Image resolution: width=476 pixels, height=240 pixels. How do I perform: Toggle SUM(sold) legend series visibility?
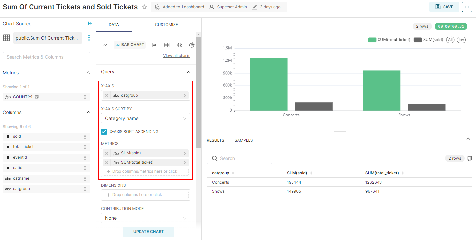(428, 40)
